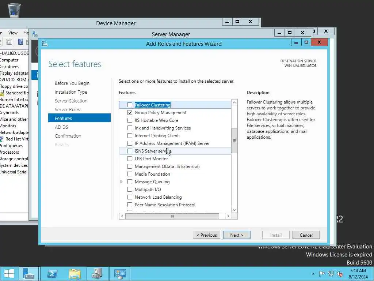
Task: Check Multipath I/O feature
Action: pos(130,190)
